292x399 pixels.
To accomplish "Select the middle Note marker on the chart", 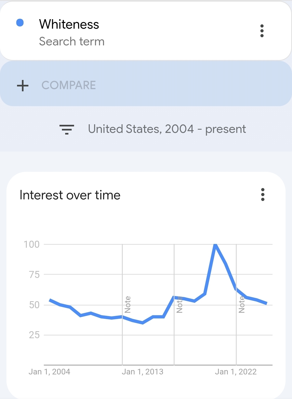I will tap(179, 304).
